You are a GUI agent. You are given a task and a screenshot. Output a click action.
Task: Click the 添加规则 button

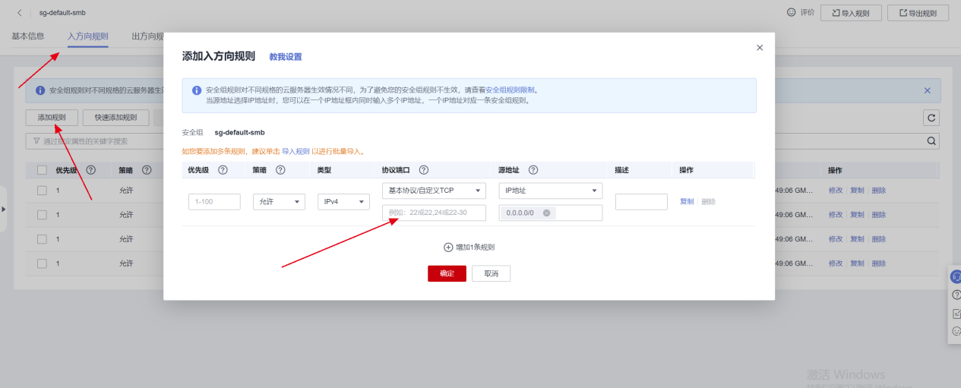point(52,118)
